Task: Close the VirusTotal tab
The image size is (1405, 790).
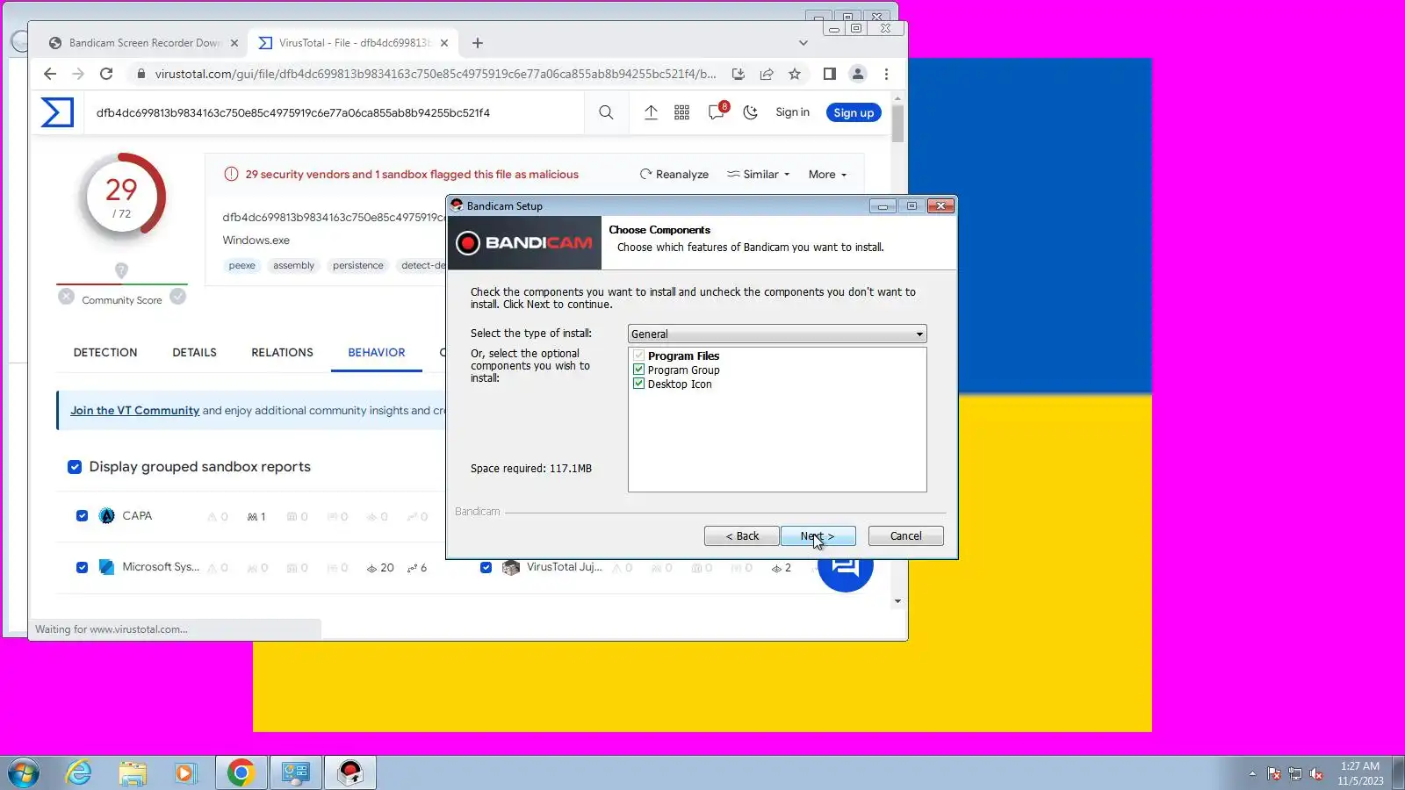Action: [x=444, y=43]
